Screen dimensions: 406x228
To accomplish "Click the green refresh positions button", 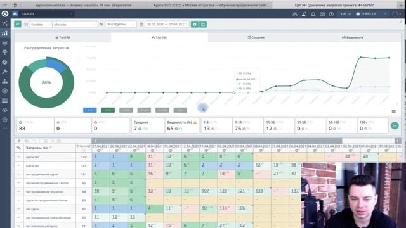I will click(18, 24).
